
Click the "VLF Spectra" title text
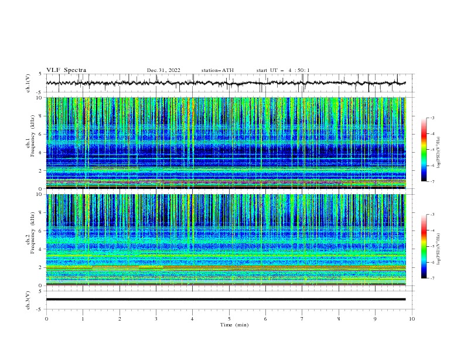click(x=66, y=70)
